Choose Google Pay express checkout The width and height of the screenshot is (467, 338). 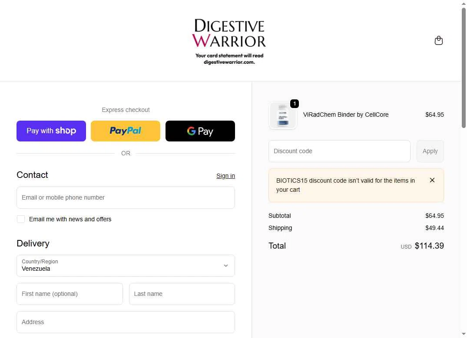point(200,131)
